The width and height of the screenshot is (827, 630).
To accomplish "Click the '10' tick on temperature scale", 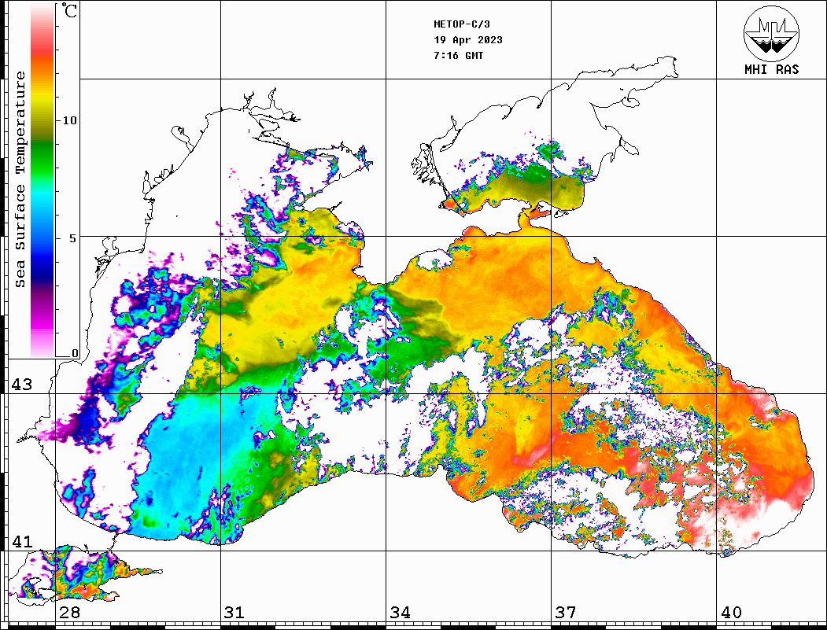I will click(x=69, y=120).
